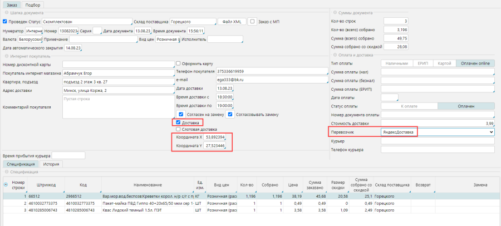Image resolution: width=501 pixels, height=226 pixels.
Task: Collapse the Интернет покупатель section
Action: click(6, 56)
